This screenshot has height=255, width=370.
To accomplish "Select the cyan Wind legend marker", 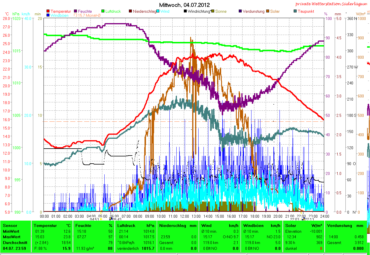I will tap(158, 12).
